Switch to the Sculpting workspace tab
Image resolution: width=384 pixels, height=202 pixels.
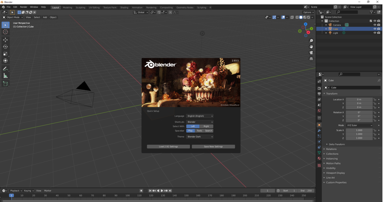click(80, 7)
